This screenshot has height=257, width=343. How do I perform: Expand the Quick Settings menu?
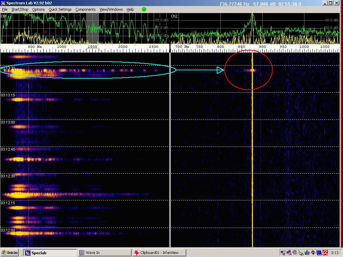click(x=60, y=9)
